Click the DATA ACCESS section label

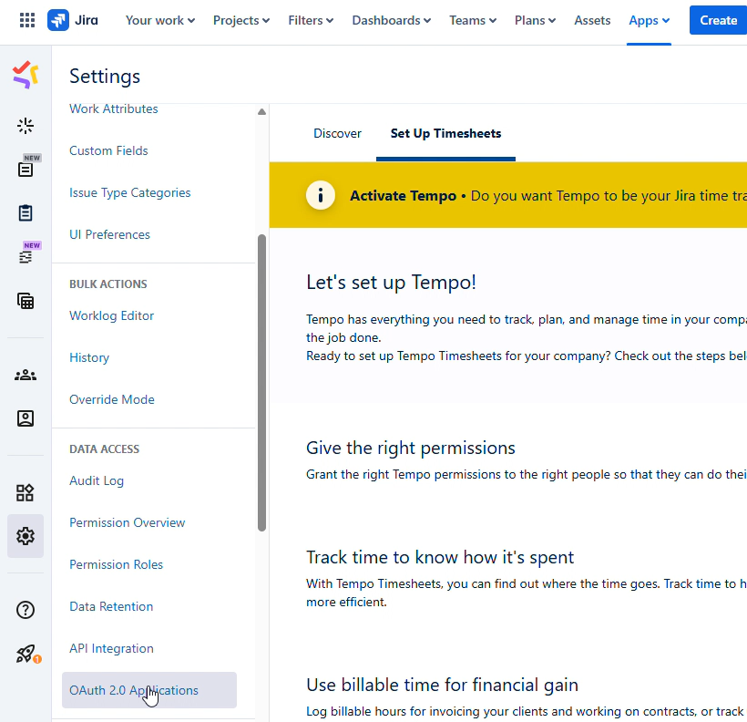tap(104, 449)
